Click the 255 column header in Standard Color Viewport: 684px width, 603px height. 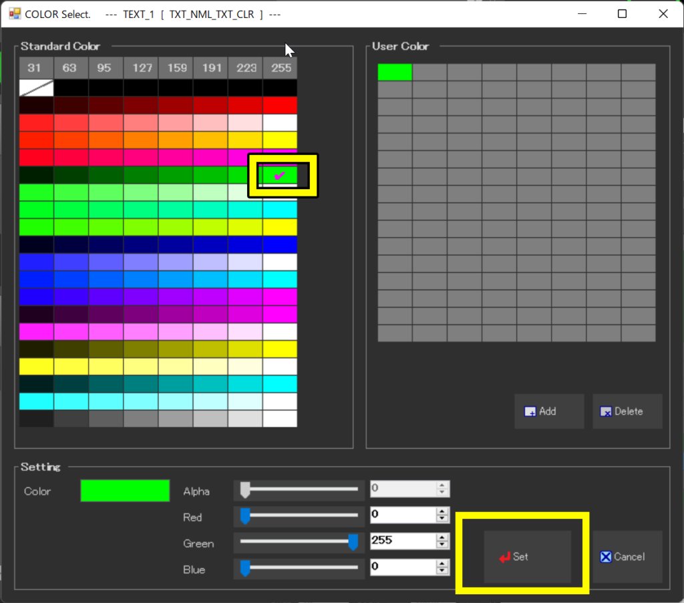280,68
